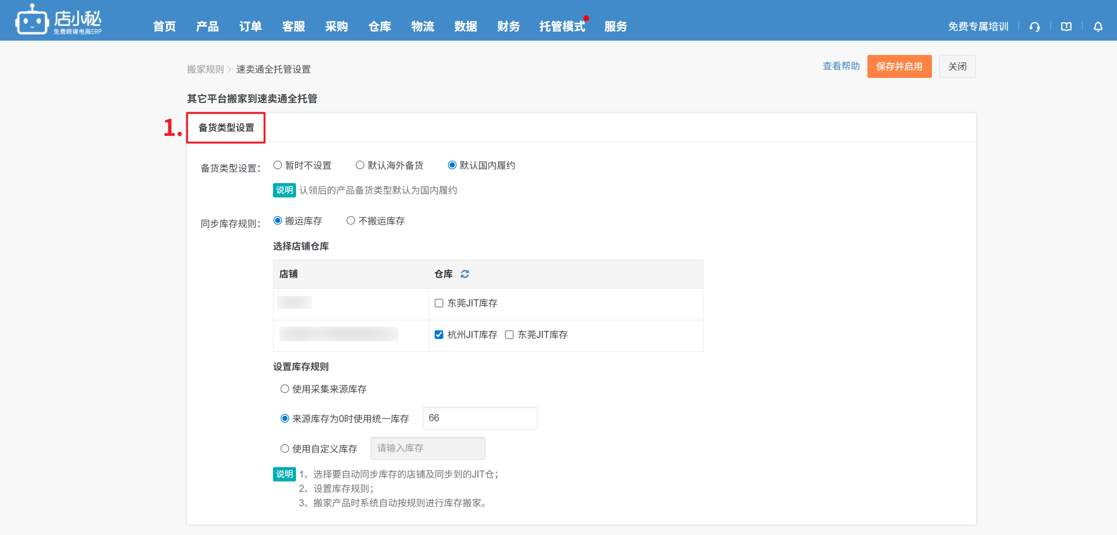The width and height of the screenshot is (1117, 535).
Task: Check 东莞JIT库存 in first store row
Action: (x=439, y=303)
